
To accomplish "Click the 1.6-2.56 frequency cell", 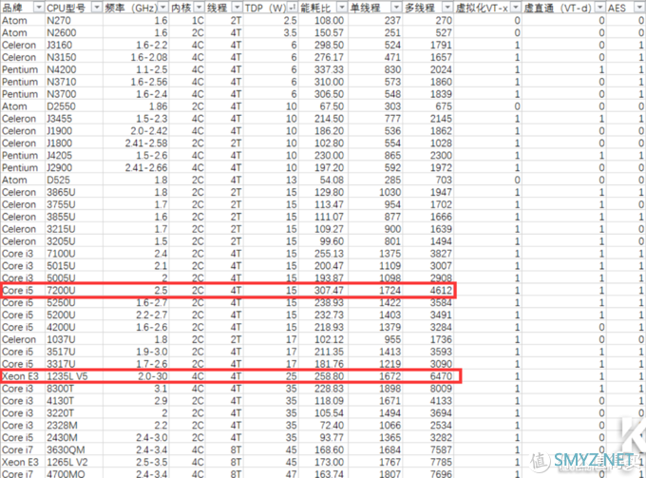I will [136, 82].
